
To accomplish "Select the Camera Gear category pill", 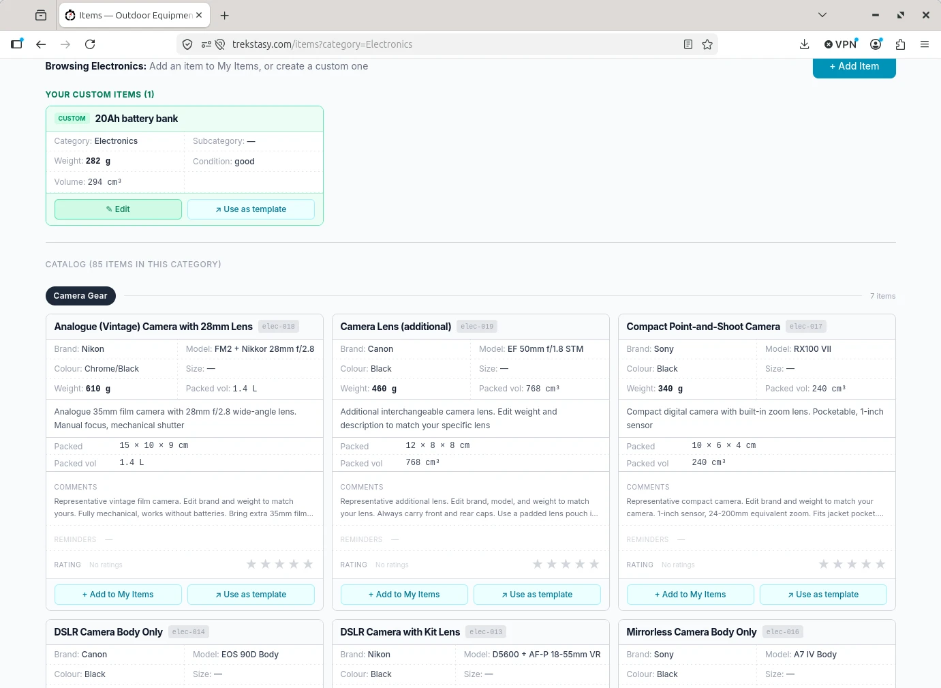I will pyautogui.click(x=80, y=296).
